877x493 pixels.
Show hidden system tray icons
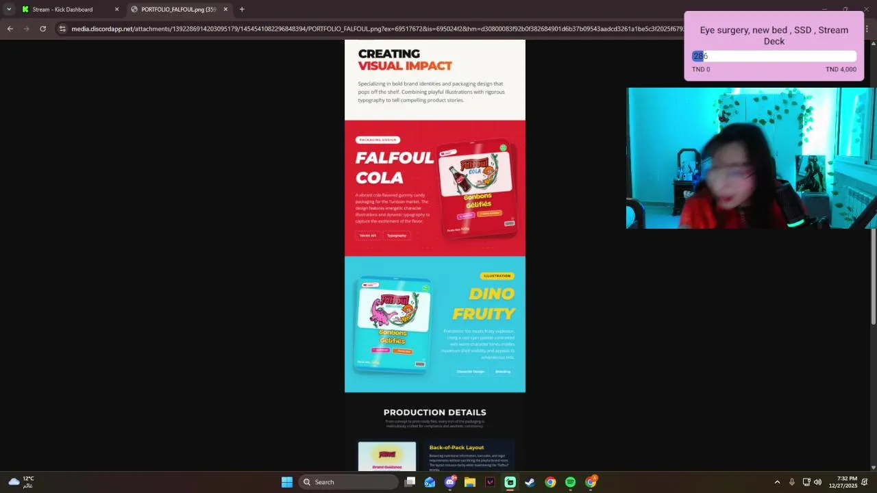pyautogui.click(x=777, y=482)
